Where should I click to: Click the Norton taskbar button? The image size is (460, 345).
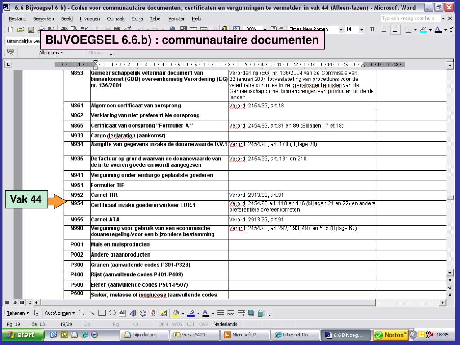(x=391, y=335)
